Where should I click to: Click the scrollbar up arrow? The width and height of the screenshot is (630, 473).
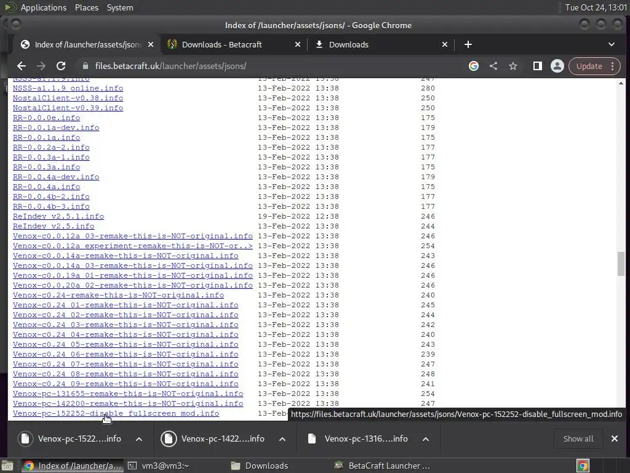pos(621,83)
